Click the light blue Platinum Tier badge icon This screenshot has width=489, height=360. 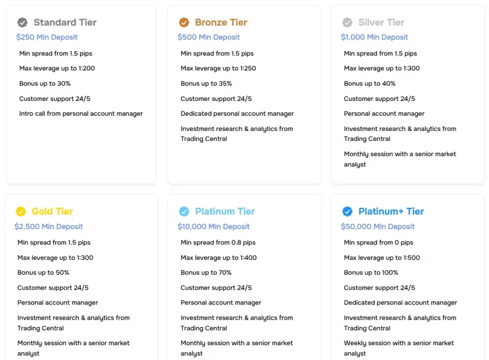(184, 211)
